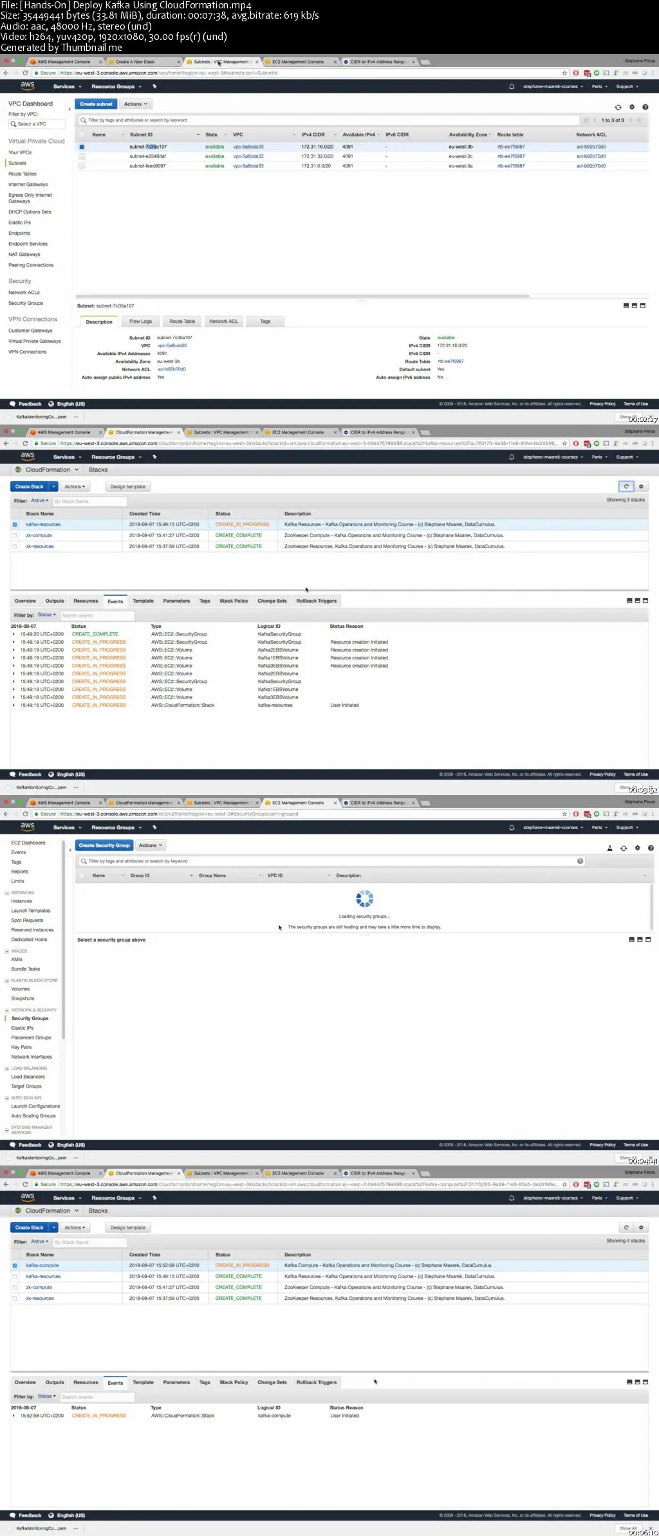The width and height of the screenshot is (659, 1536).
Task: Open the Active filter dropdown in the 3-stack frame
Action: pyautogui.click(x=40, y=501)
